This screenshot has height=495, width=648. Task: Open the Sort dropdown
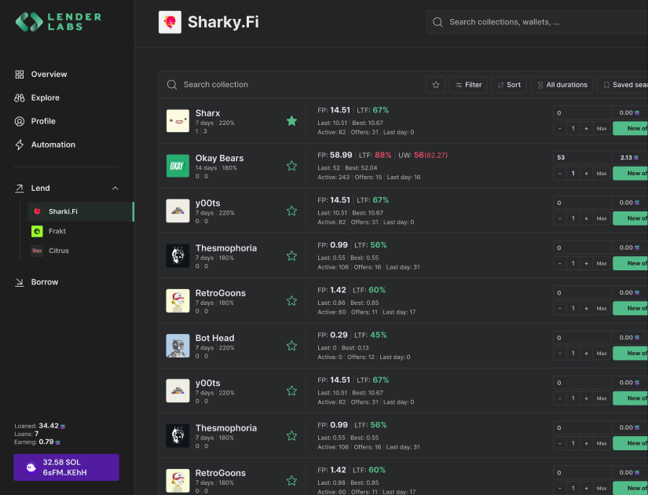tap(508, 85)
